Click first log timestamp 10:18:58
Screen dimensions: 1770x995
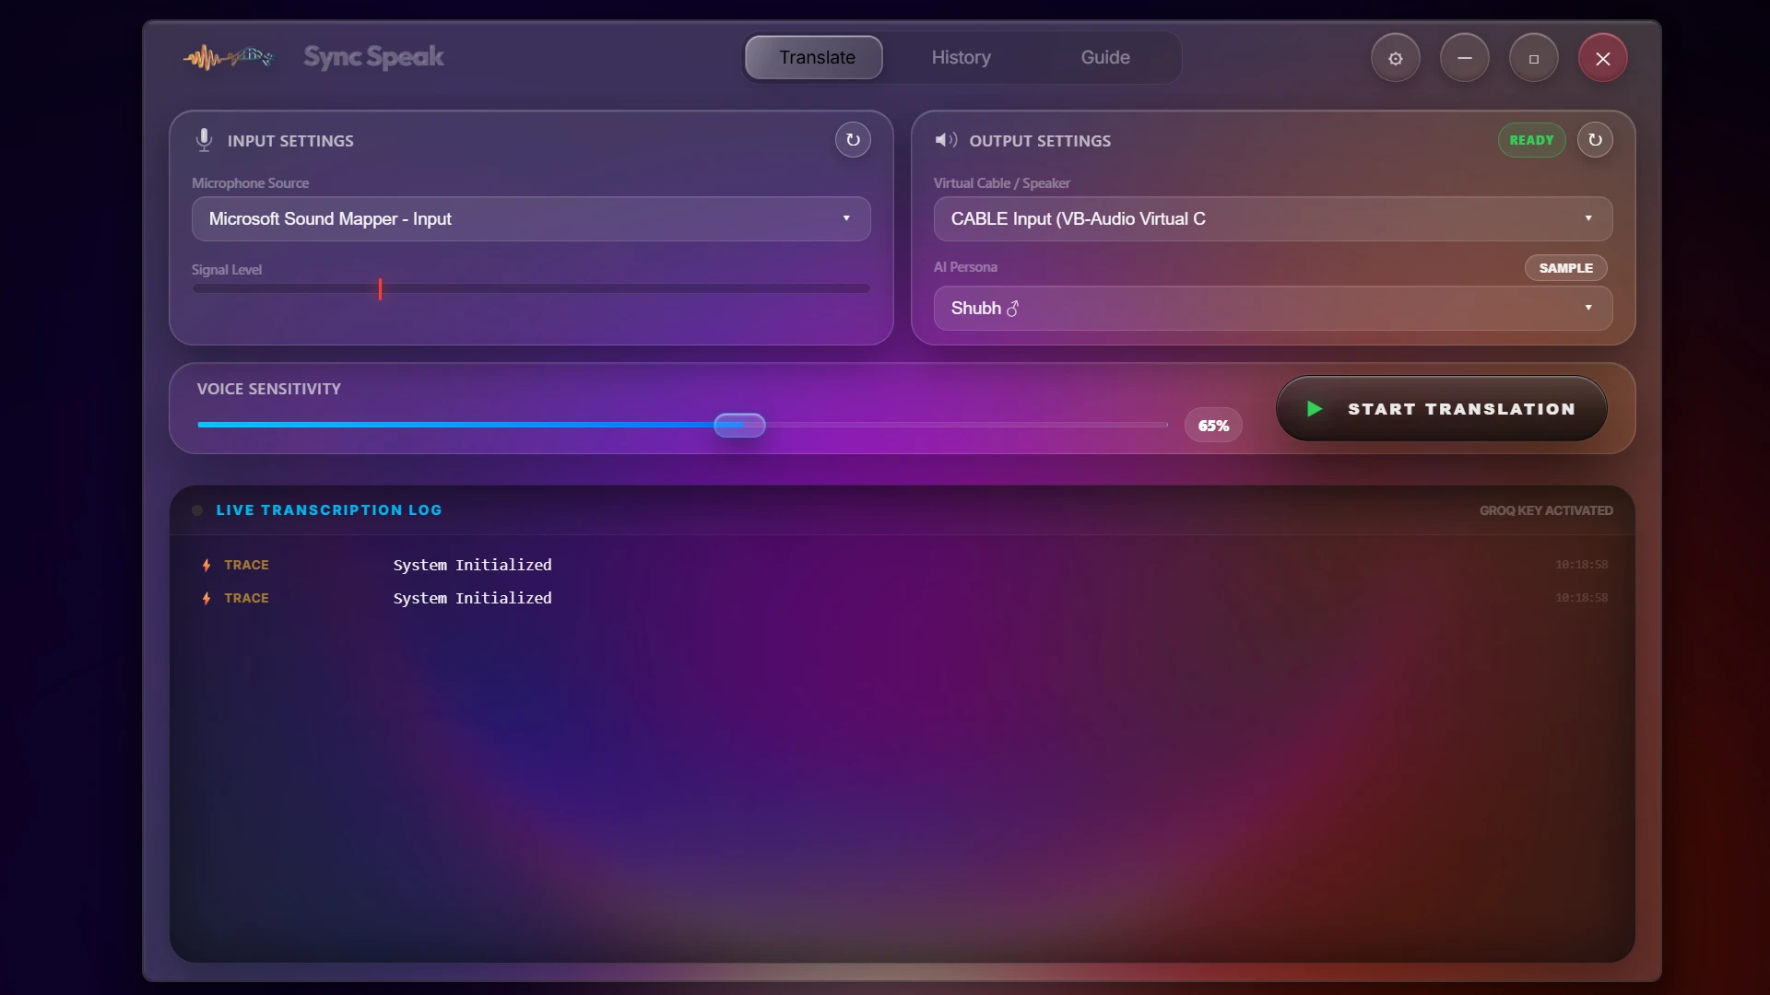pos(1581,565)
